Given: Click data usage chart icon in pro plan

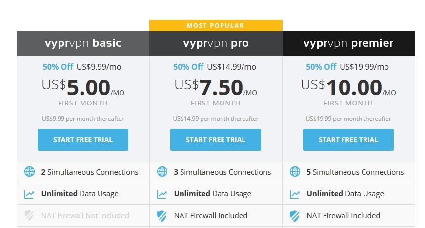Looking at the screenshot, I should point(162,194).
